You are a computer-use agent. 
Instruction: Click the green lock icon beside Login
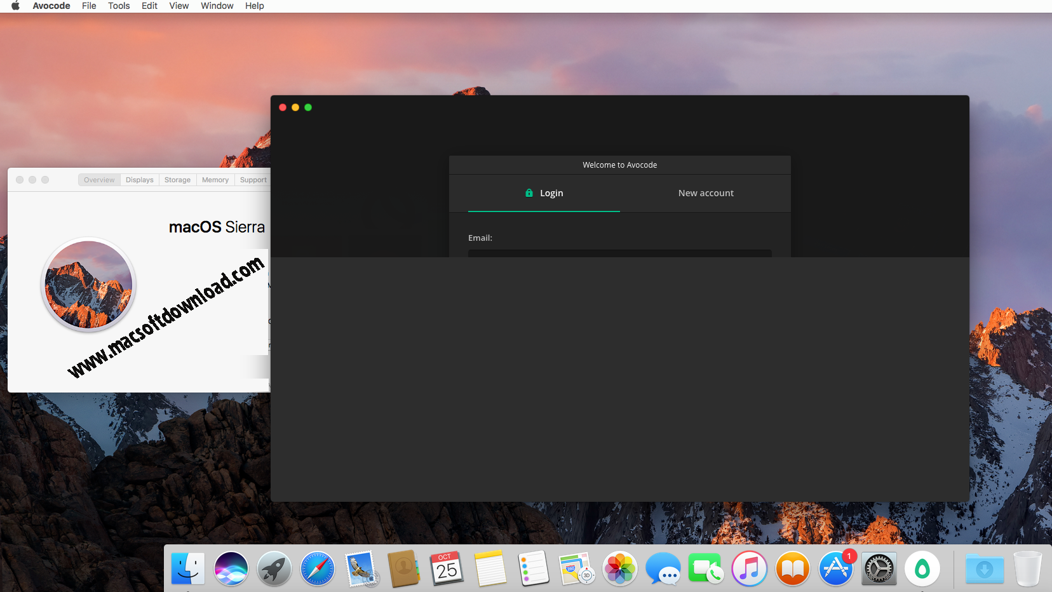pos(529,192)
